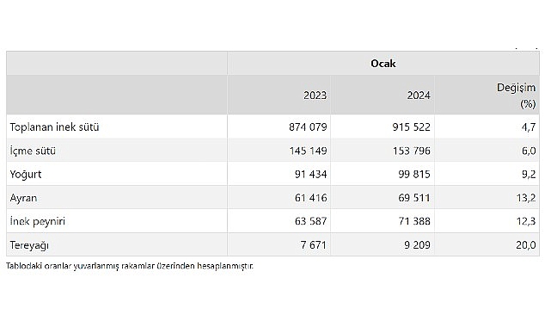Click the 13,2 change percentage cell
The width and height of the screenshot is (551, 327).
[x=526, y=198]
